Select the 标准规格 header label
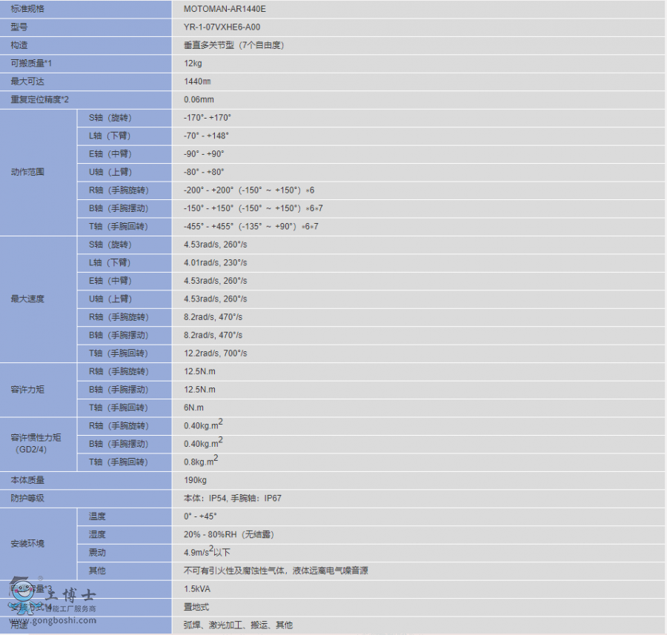The height and width of the screenshot is (635, 667). [x=27, y=9]
